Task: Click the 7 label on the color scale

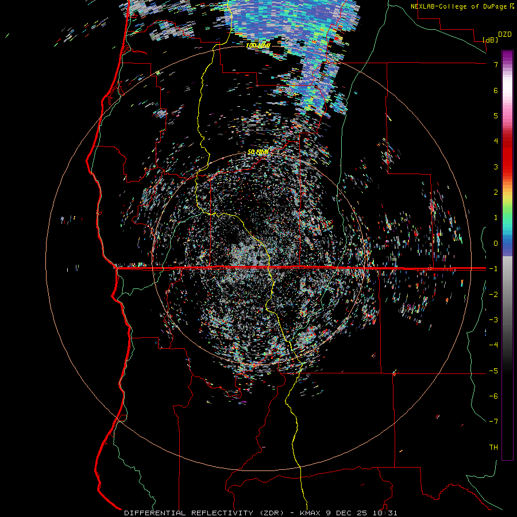Action: 496,64
